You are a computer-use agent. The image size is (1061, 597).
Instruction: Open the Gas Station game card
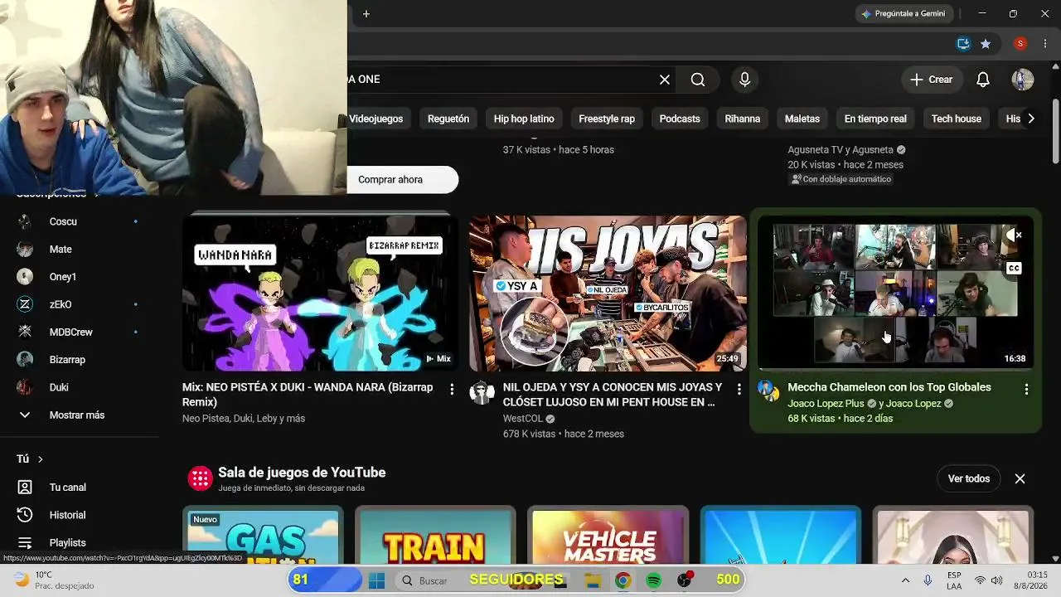263,535
